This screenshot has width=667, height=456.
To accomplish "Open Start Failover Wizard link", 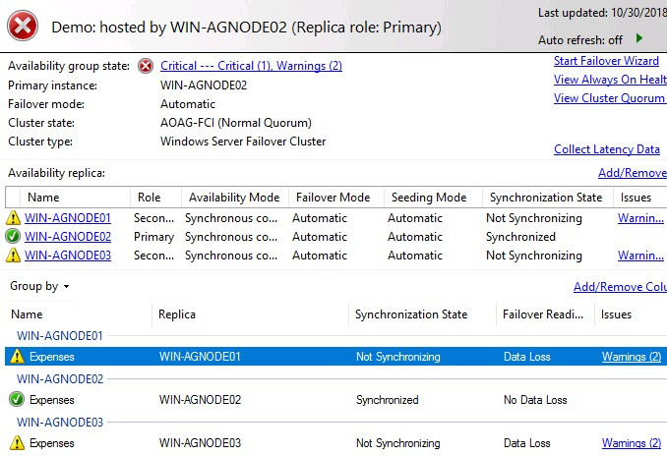I will coord(606,61).
